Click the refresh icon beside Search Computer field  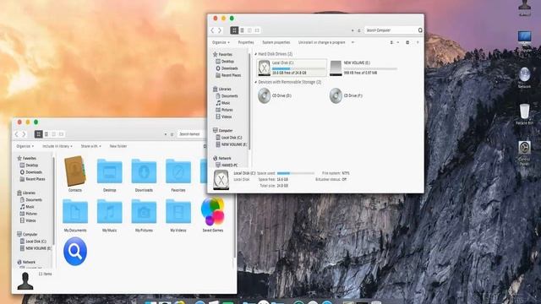(359, 30)
